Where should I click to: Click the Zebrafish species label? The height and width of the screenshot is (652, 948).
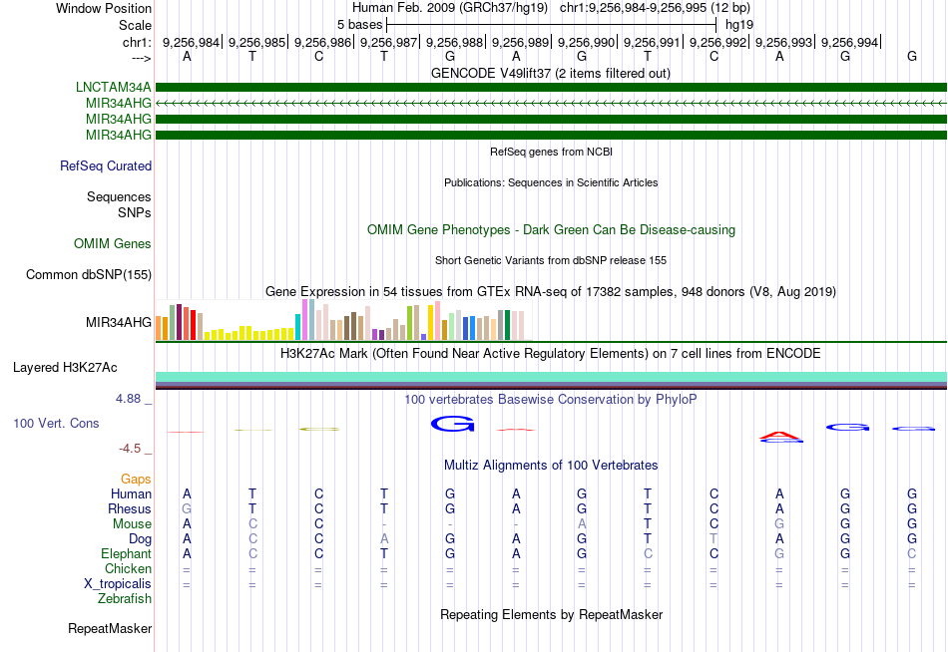[125, 598]
